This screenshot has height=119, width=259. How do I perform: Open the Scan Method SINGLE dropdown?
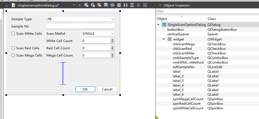click(98, 34)
